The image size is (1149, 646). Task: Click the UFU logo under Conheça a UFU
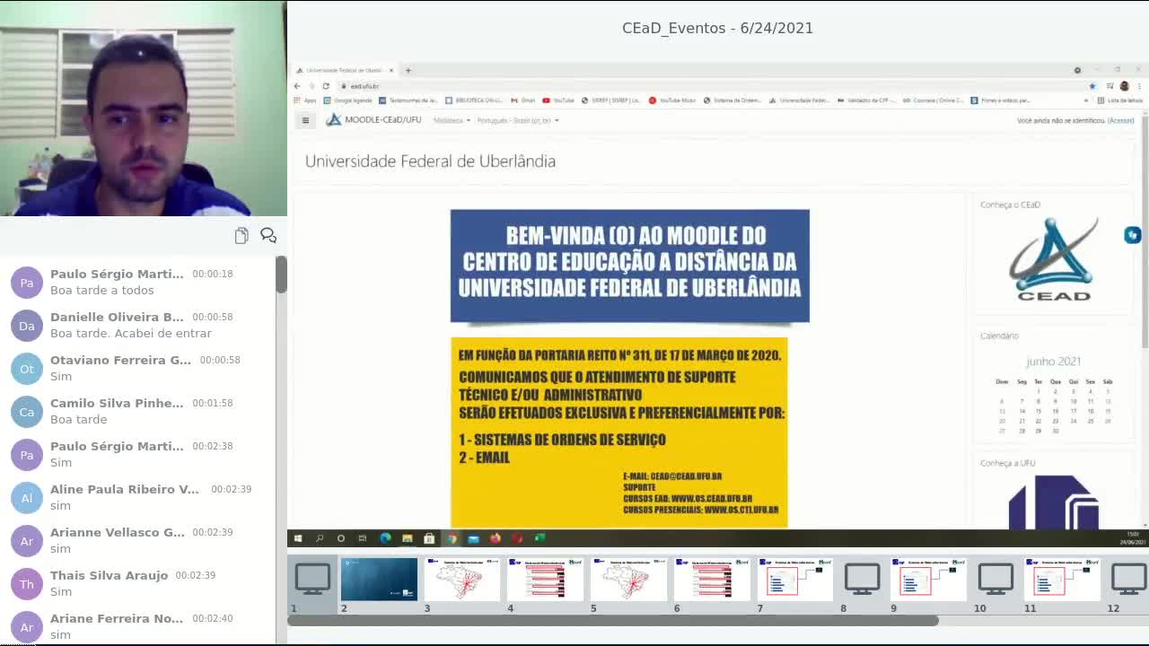(x=1053, y=502)
